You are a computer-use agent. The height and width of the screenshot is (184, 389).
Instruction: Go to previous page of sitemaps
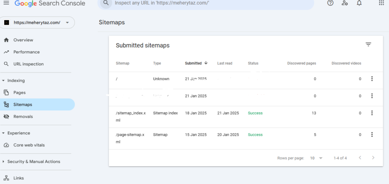360,158
